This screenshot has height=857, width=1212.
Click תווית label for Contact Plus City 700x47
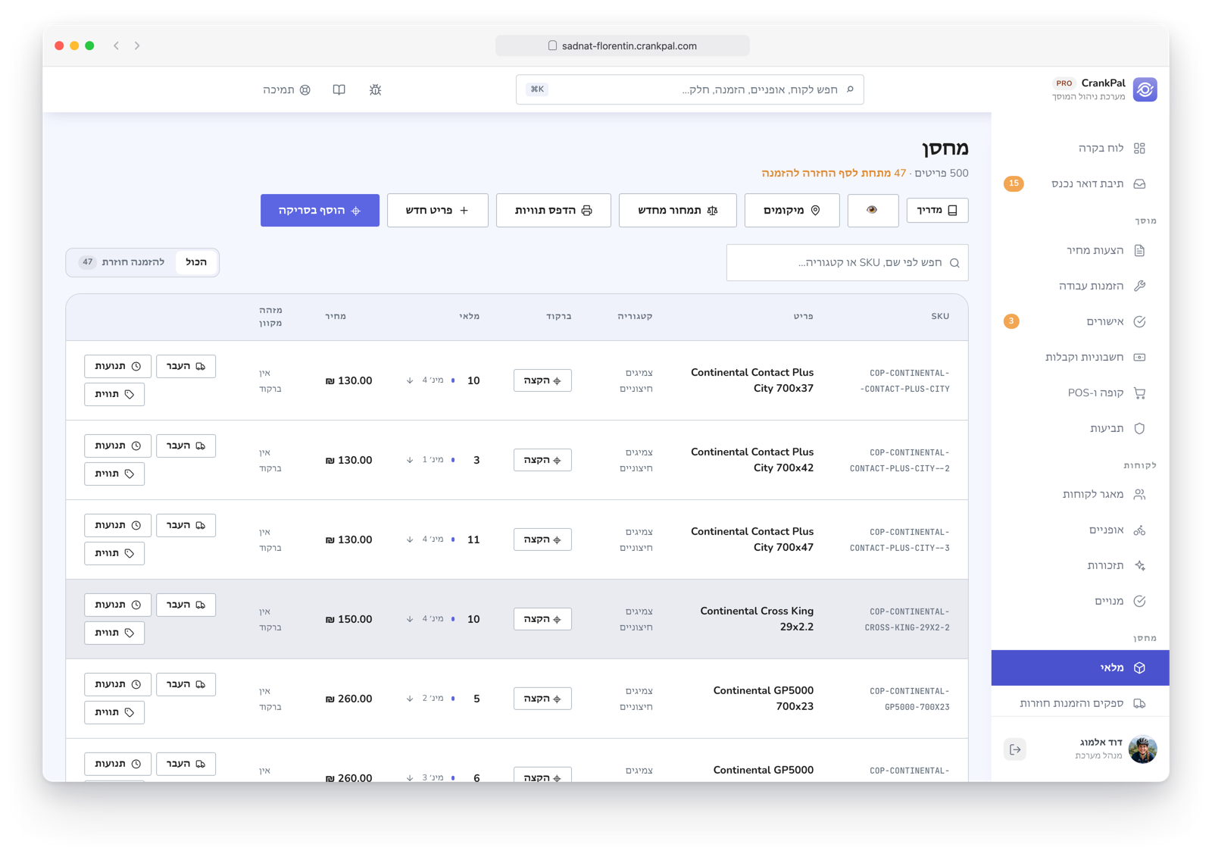[114, 553]
